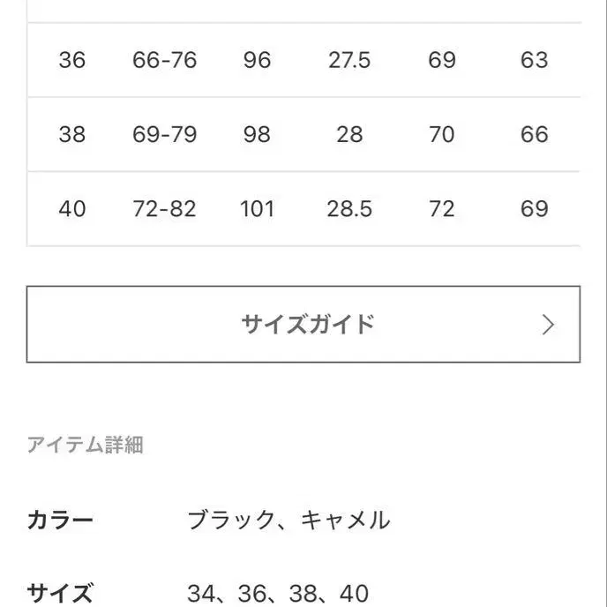The image size is (607, 607).
Task: Click the 69-79 range cell
Action: 164,135
